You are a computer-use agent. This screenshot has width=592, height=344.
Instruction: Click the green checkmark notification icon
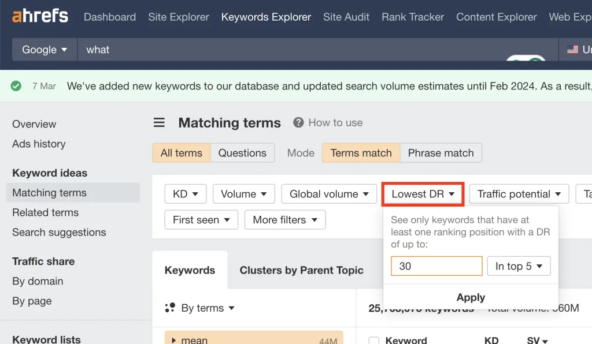click(16, 86)
